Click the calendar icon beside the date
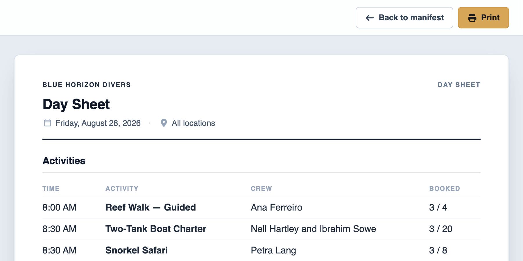This screenshot has height=261, width=523. pos(47,123)
